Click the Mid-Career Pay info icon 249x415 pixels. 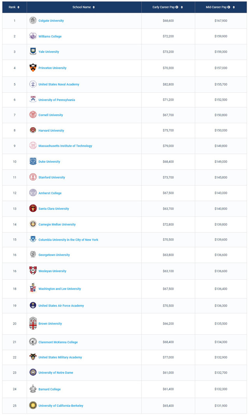tap(229, 7)
